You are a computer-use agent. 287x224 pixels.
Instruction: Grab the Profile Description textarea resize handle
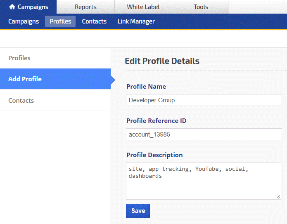tap(279, 197)
